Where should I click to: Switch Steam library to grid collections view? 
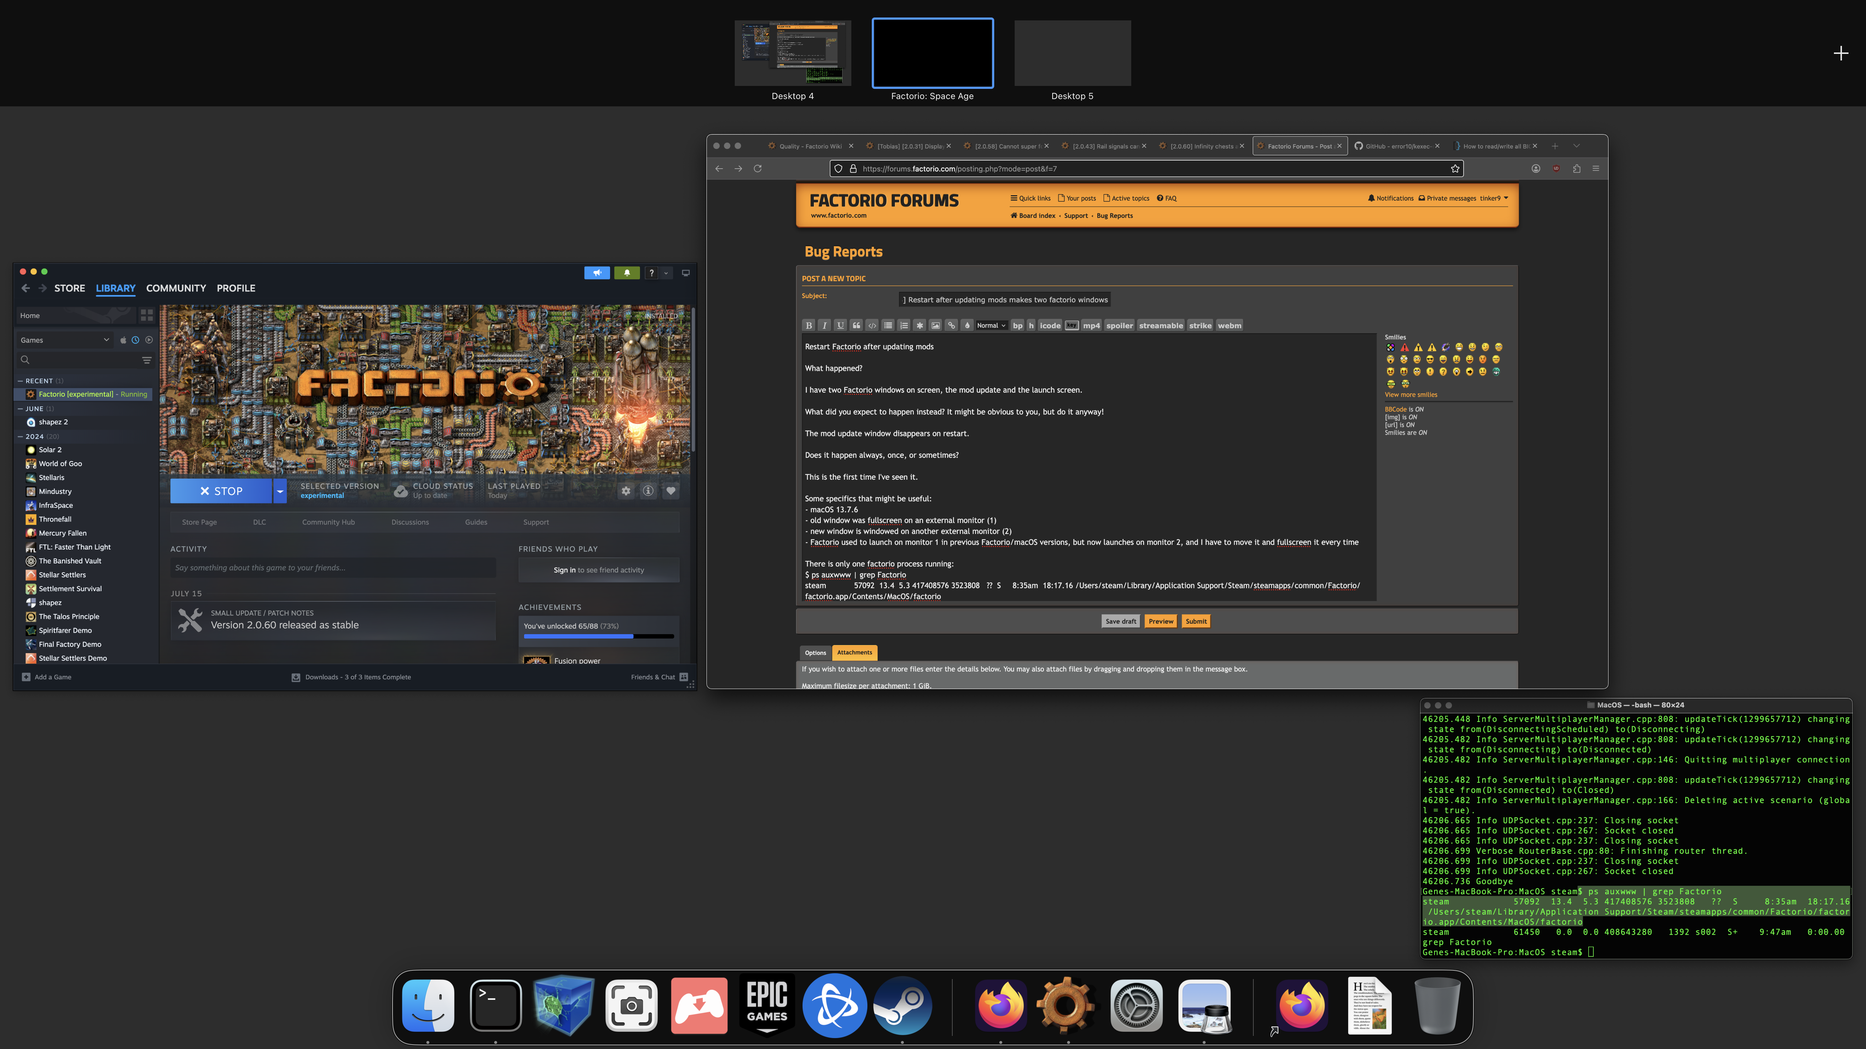(x=147, y=316)
